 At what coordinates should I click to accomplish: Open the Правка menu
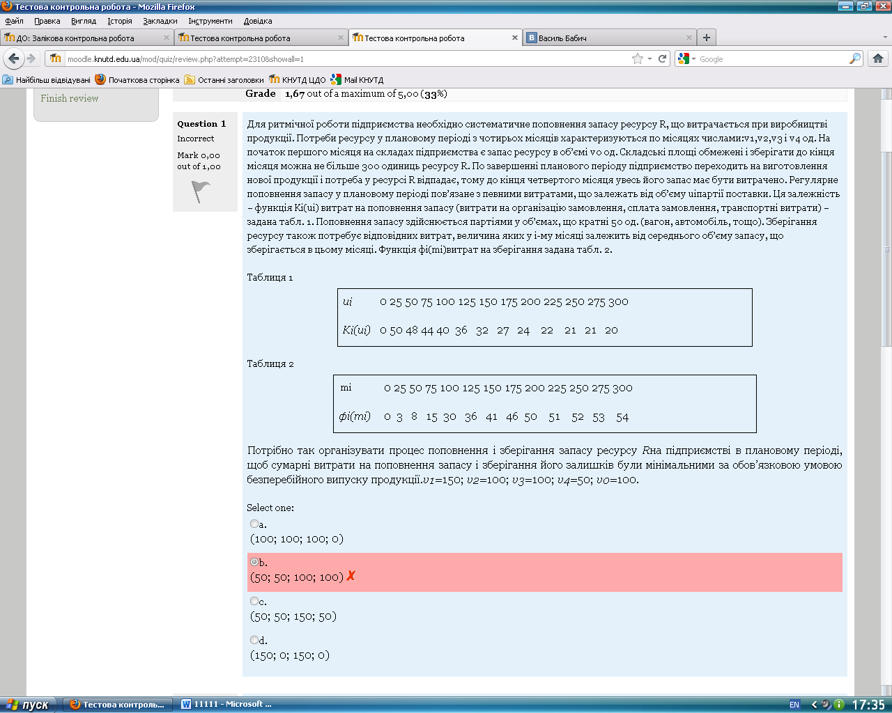(x=47, y=21)
